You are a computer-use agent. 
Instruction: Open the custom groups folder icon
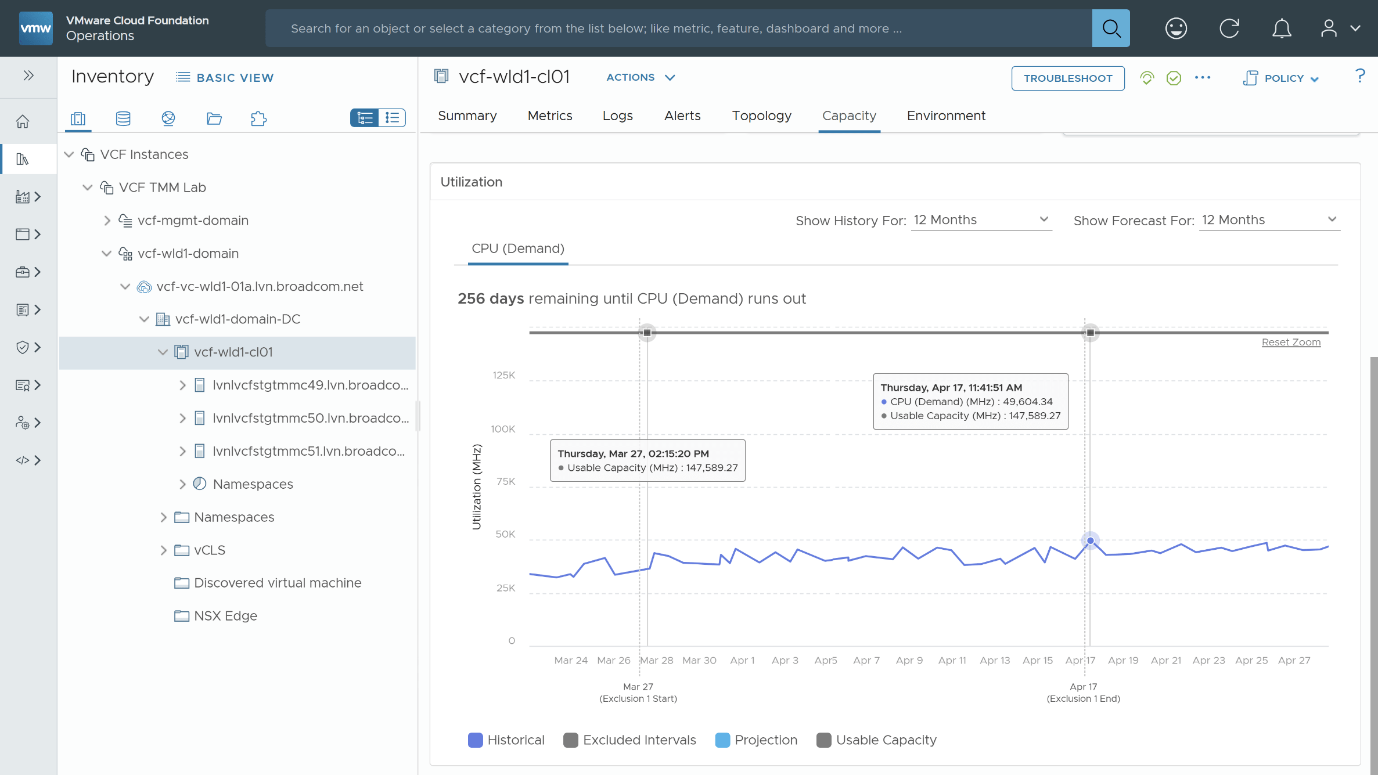(214, 118)
